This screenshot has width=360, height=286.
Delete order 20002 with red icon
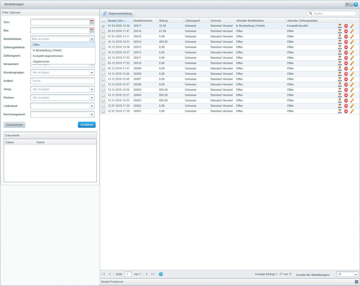[346, 106]
